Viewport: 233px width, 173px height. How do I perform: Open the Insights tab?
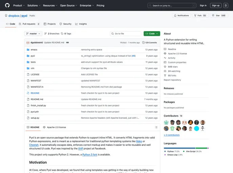pyautogui.click(x=81, y=24)
